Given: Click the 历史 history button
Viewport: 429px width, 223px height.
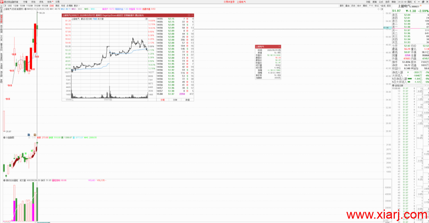Looking at the screenshot, I should click(353, 6).
